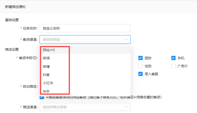Click the 推送设置 section heading
This screenshot has height=113, width=197.
(x=12, y=49)
